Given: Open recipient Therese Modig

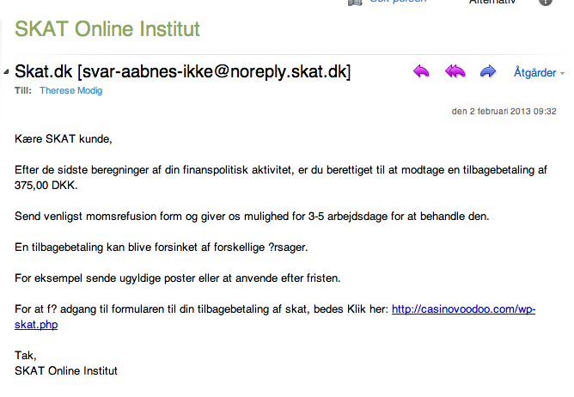Looking at the screenshot, I should point(70,90).
